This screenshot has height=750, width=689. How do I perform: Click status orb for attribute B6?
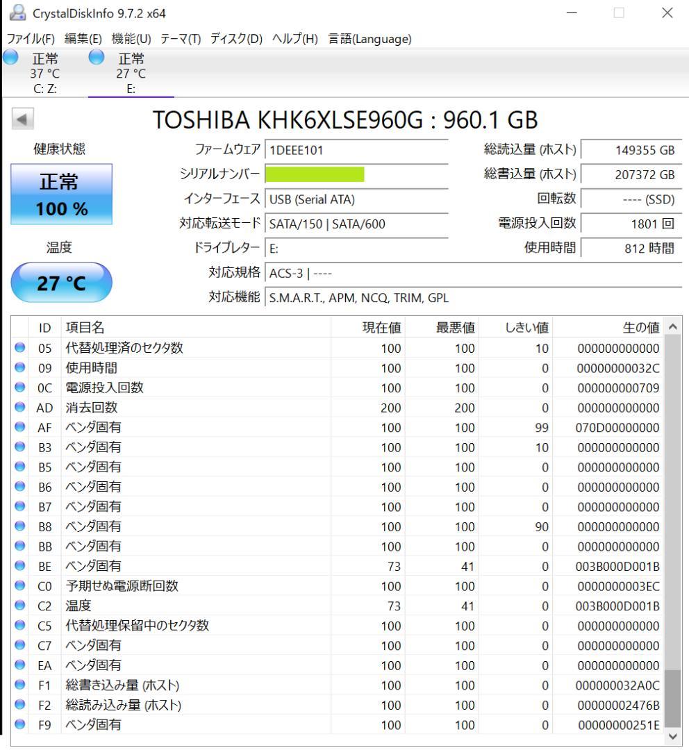pos(19,486)
